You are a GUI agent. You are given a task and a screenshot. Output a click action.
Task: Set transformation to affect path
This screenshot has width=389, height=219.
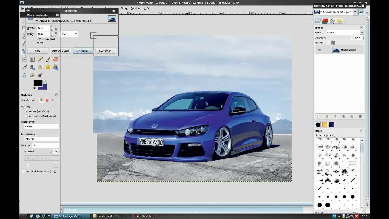53,100
